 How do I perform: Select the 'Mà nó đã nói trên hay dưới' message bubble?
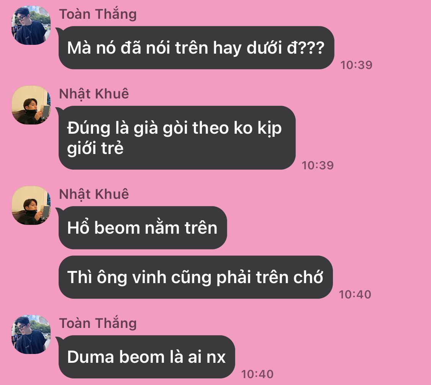click(x=196, y=48)
